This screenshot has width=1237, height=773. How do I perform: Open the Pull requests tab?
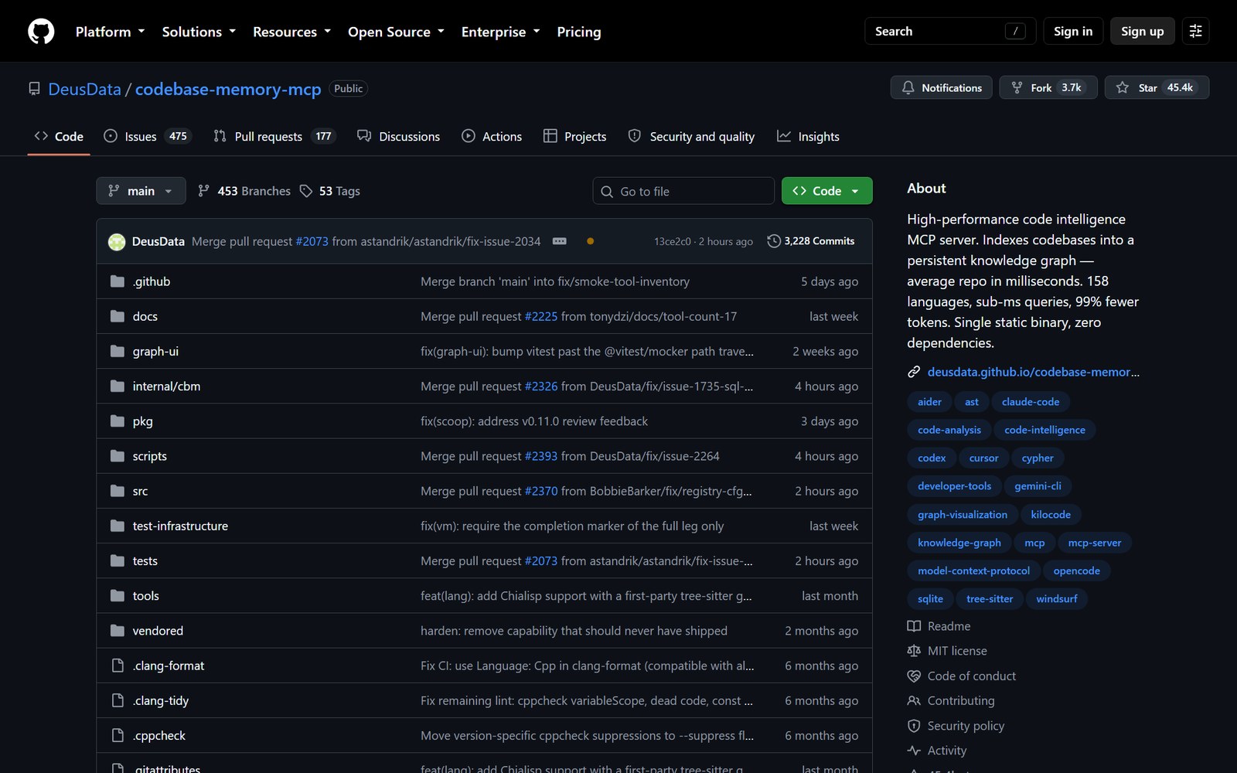pyautogui.click(x=274, y=136)
